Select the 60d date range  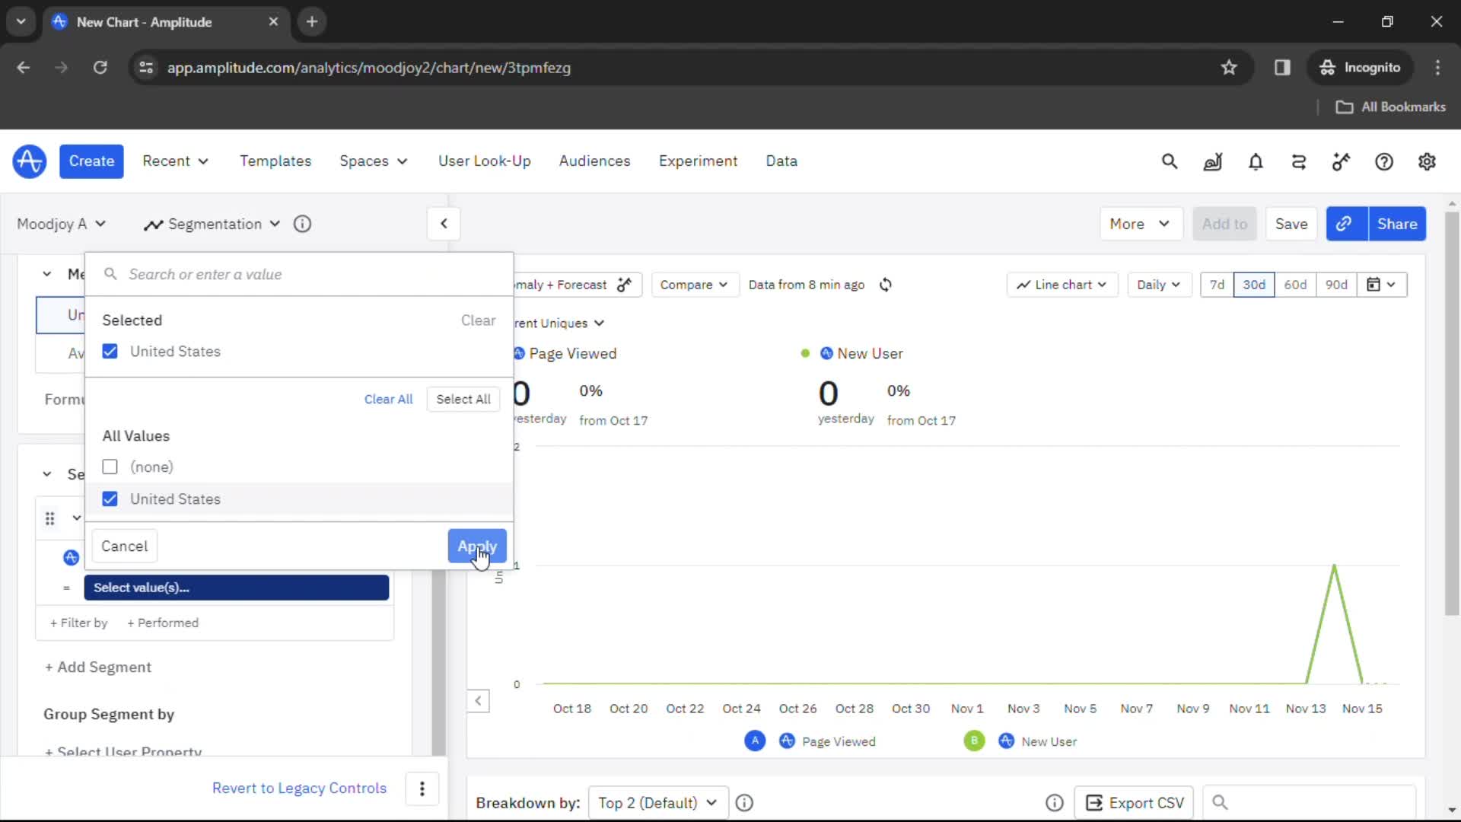[1295, 285]
